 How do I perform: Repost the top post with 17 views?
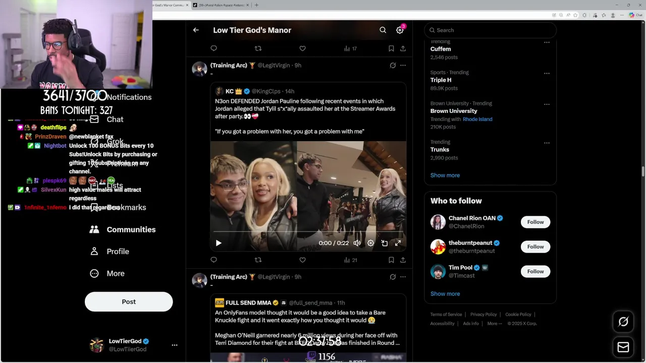click(x=258, y=48)
